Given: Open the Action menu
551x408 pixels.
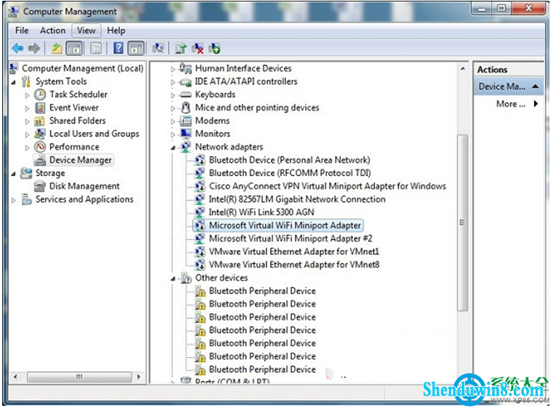Looking at the screenshot, I should pyautogui.click(x=53, y=31).
